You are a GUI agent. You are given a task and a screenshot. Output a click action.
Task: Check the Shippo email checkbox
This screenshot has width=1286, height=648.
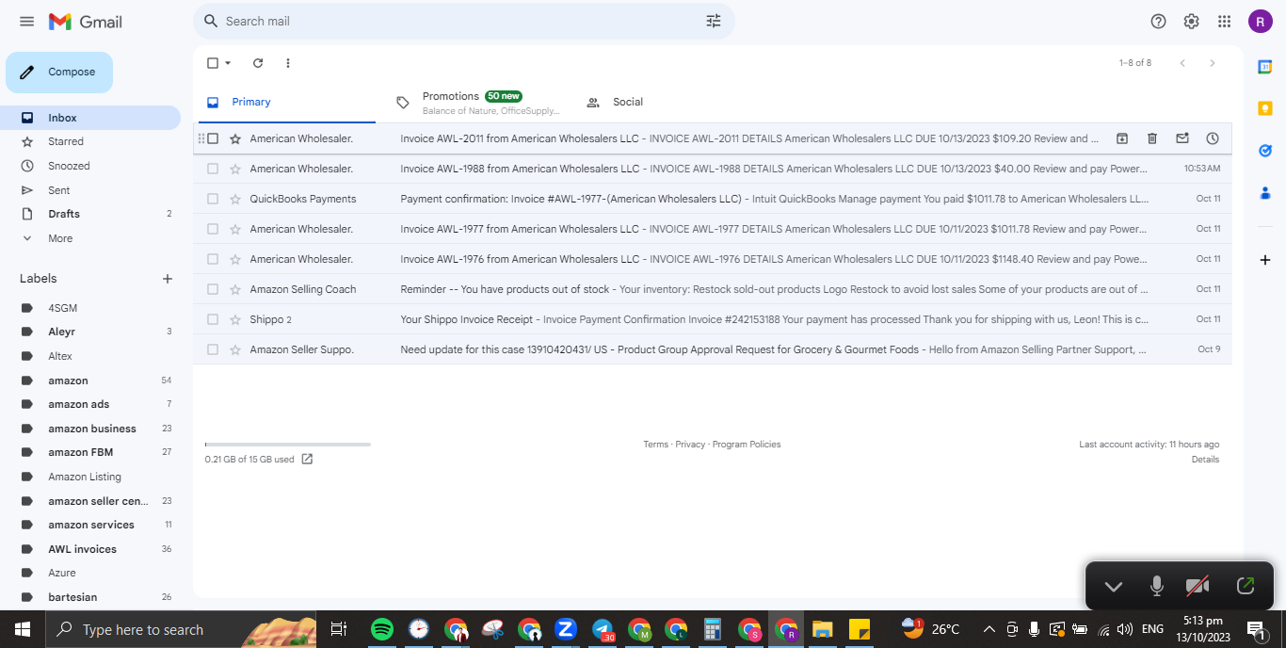213,319
